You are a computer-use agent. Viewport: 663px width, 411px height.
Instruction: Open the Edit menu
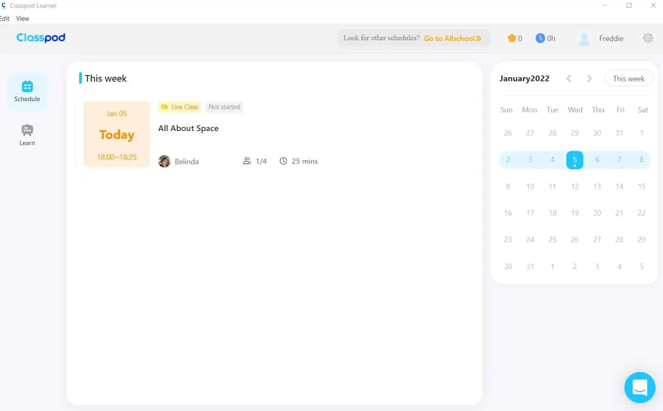pyautogui.click(x=5, y=19)
